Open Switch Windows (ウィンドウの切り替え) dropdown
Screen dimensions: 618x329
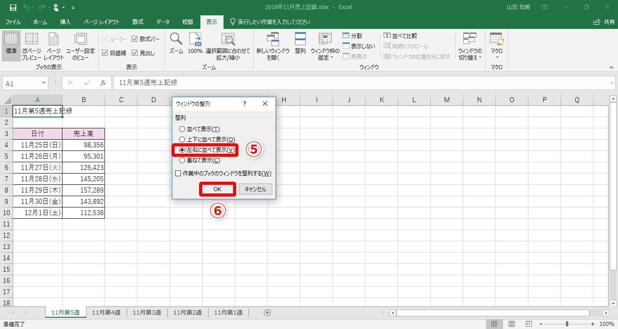[470, 47]
